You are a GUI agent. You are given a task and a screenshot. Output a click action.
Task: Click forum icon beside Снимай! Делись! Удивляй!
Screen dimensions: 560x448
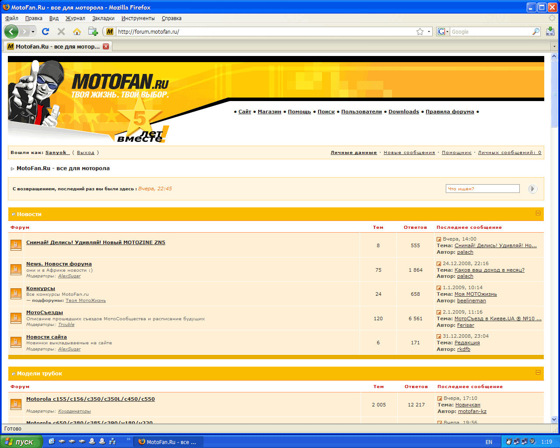point(16,245)
